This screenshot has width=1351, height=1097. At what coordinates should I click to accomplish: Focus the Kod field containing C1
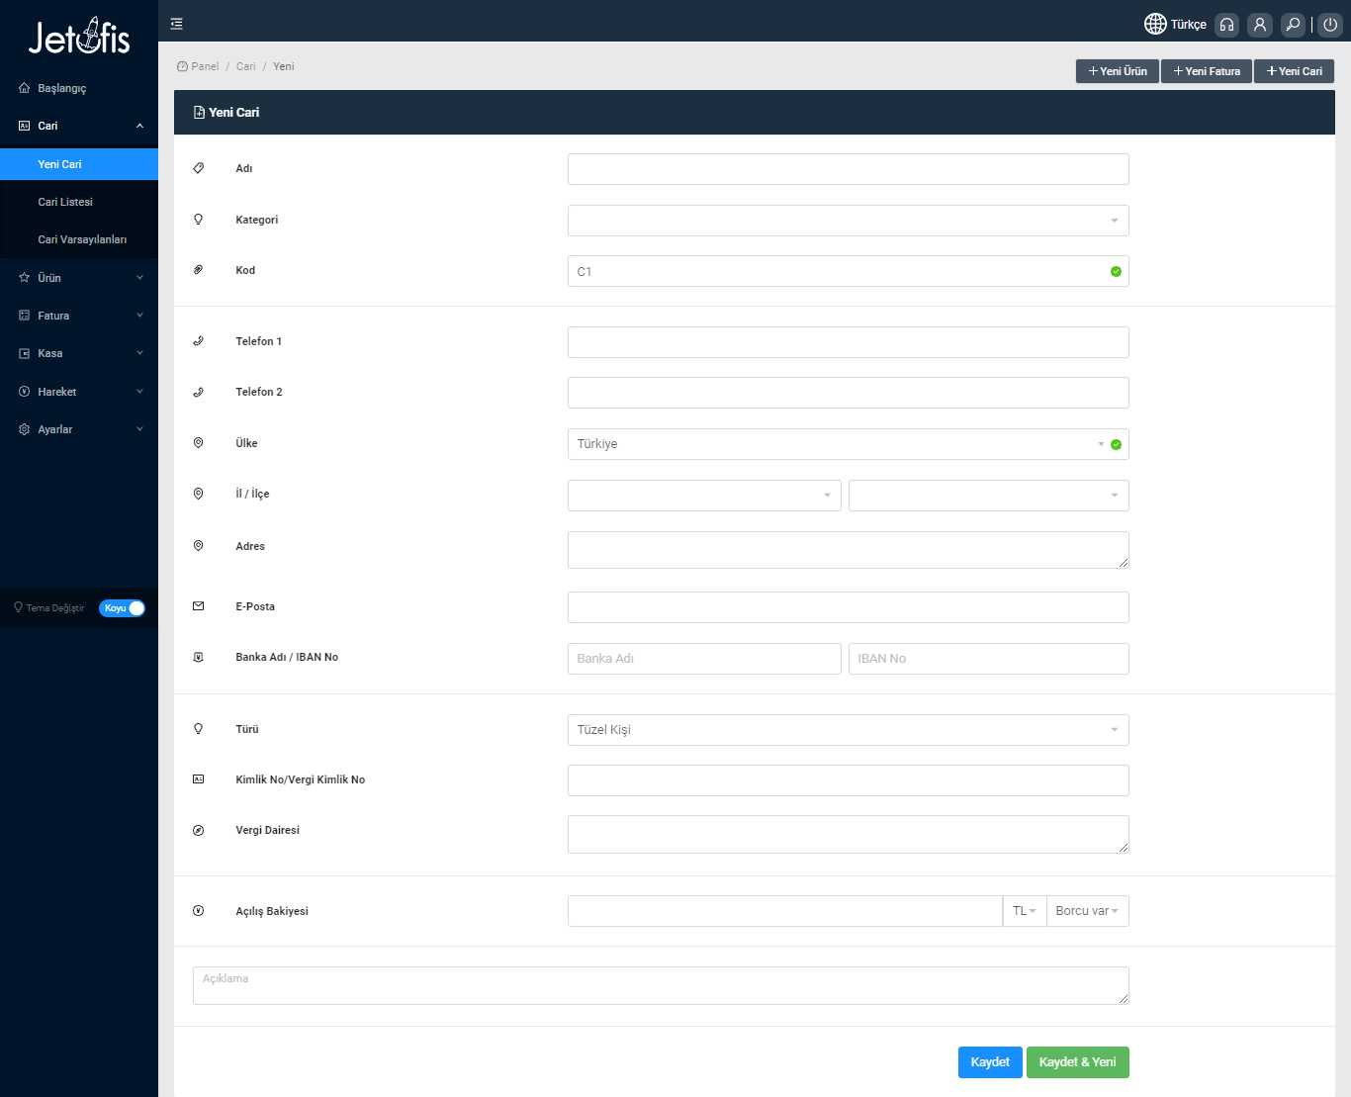(848, 271)
